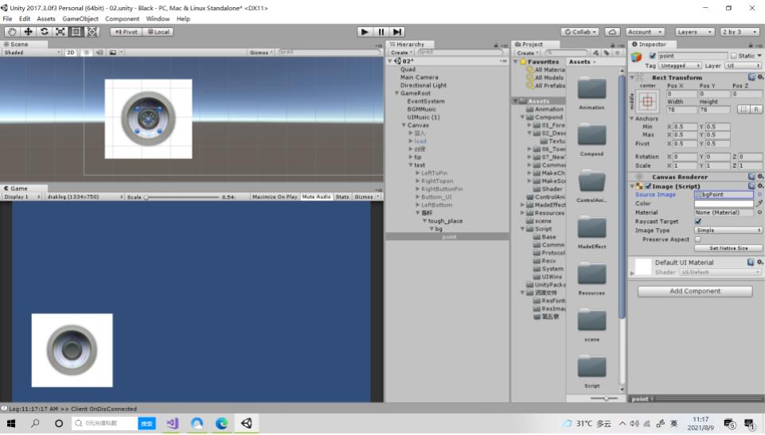Screen dimensions: 765x435
Task: Open the cloud services icon
Action: pos(612,32)
